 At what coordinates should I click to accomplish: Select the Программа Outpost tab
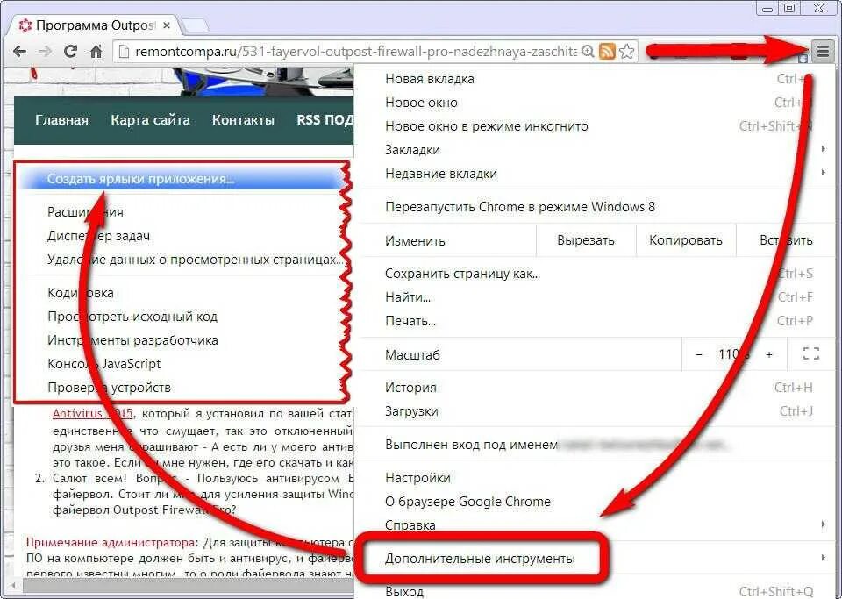pyautogui.click(x=94, y=25)
